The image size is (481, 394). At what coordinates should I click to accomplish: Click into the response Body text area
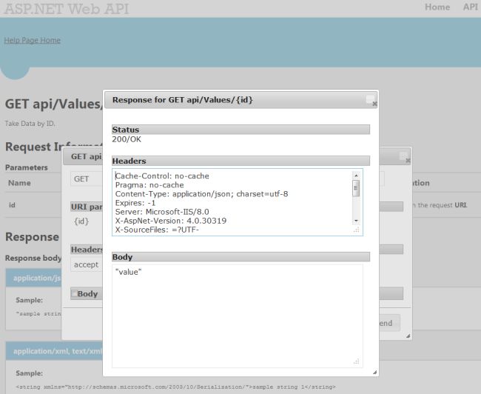(238, 316)
